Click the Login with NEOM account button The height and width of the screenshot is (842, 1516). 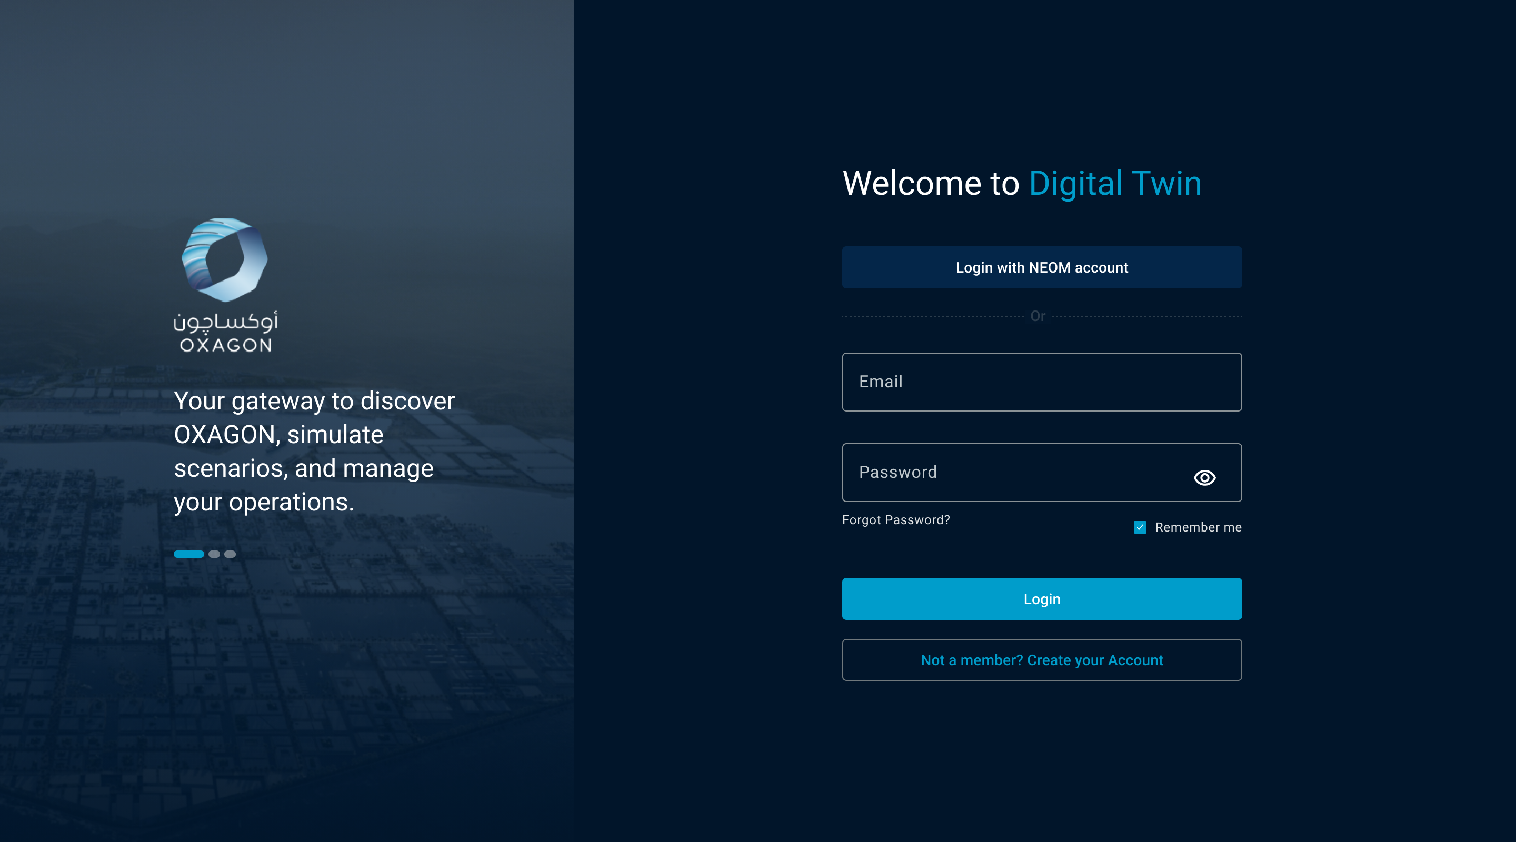(1042, 267)
